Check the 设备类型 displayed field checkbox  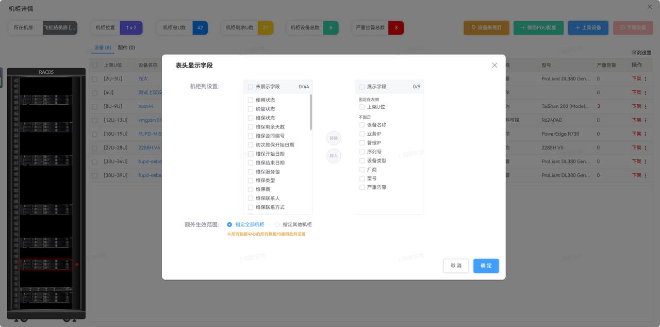362,161
